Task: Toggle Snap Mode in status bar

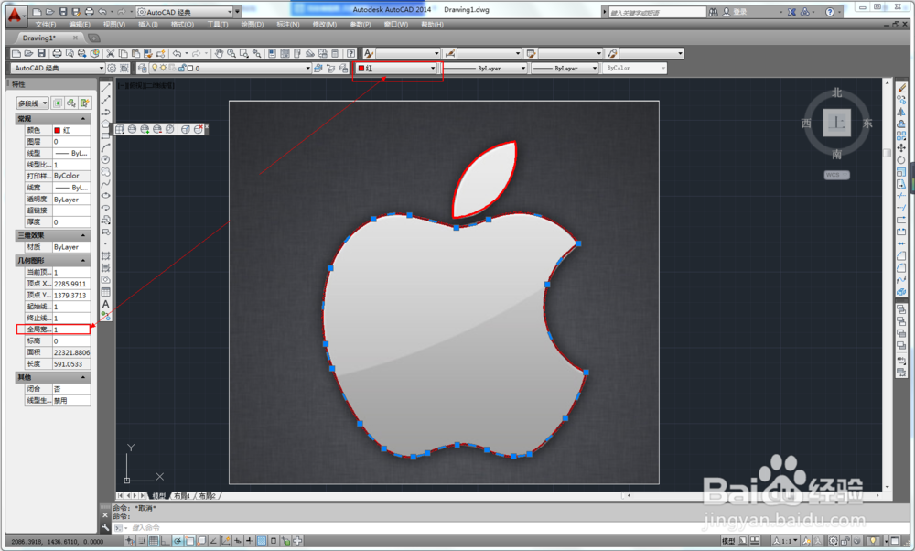Action: click(142, 541)
